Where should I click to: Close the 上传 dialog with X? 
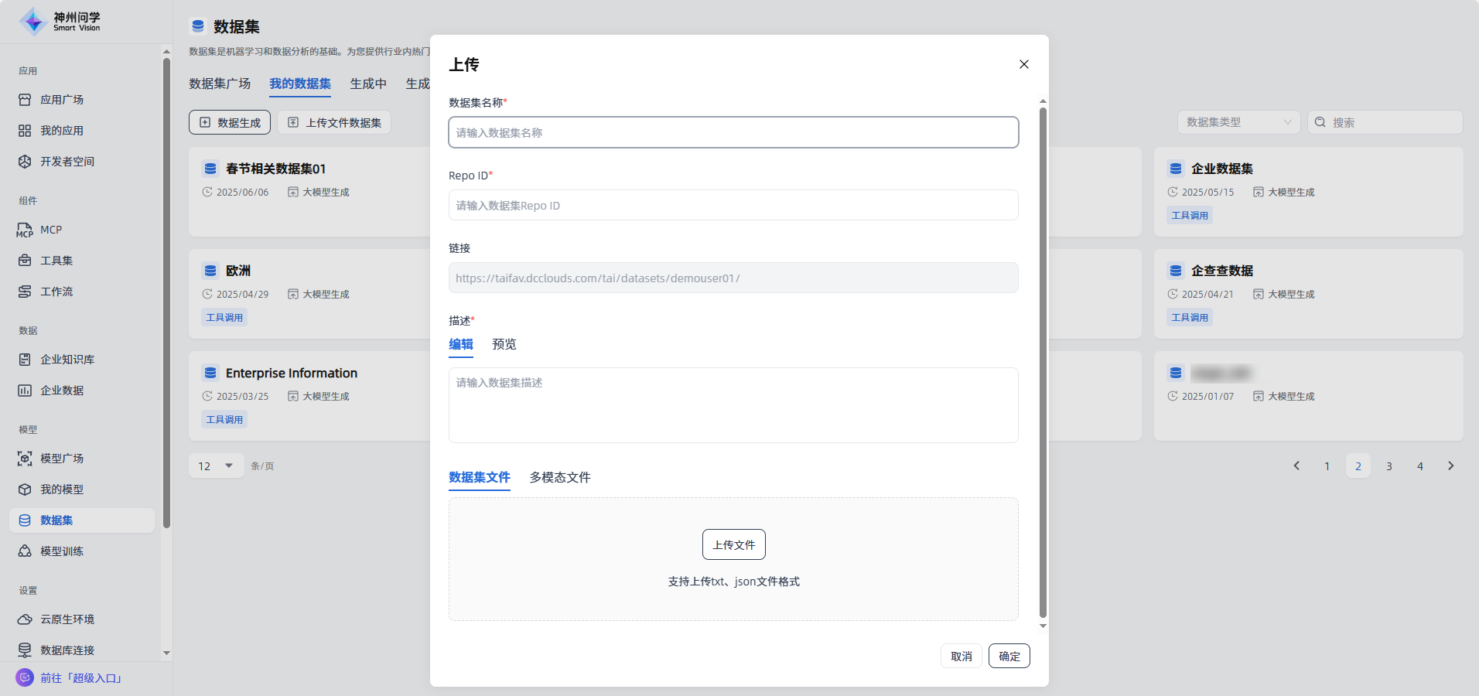(x=1023, y=64)
